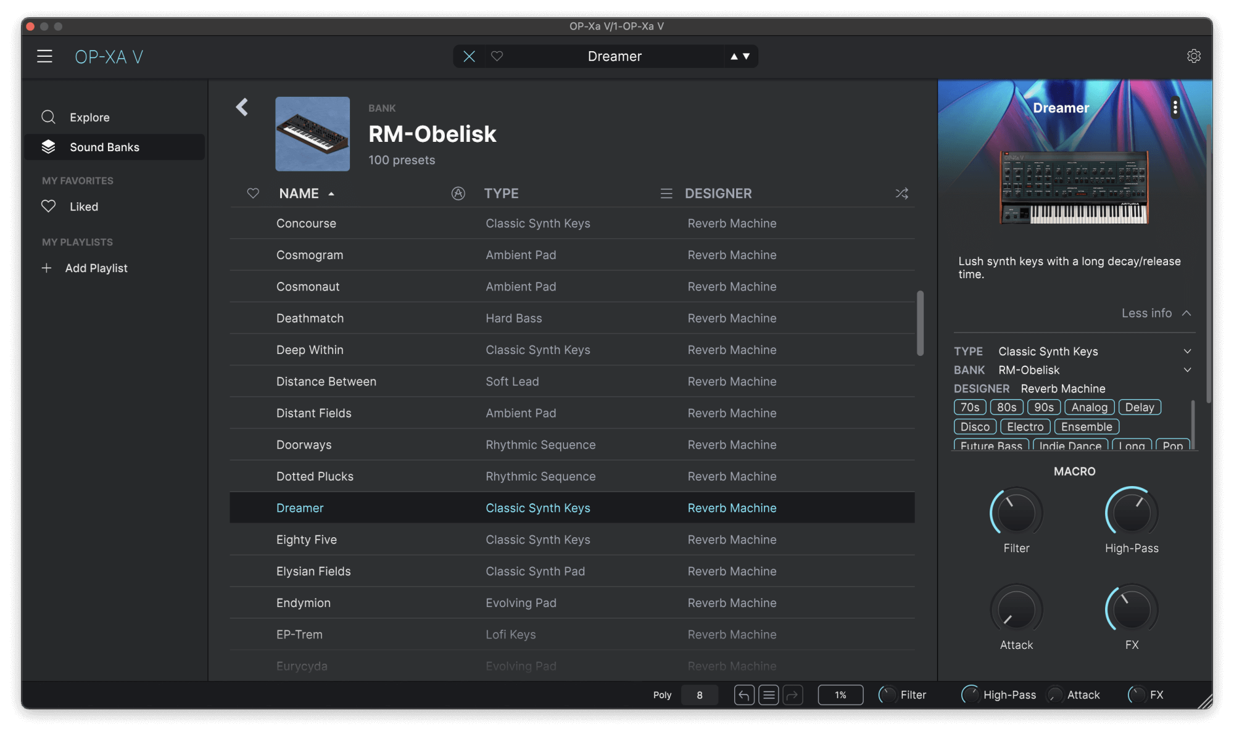Click the back arrow beside bank image
The width and height of the screenshot is (1234, 734).
tap(242, 107)
